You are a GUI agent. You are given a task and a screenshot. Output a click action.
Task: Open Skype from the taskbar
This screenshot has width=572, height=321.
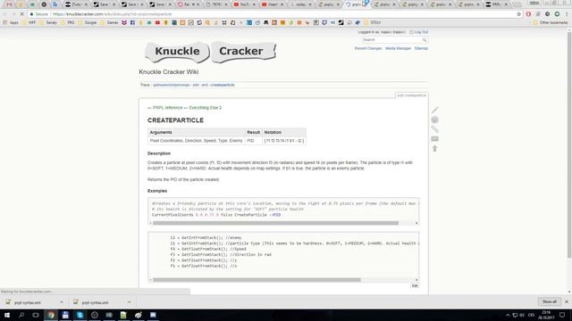(x=80, y=315)
